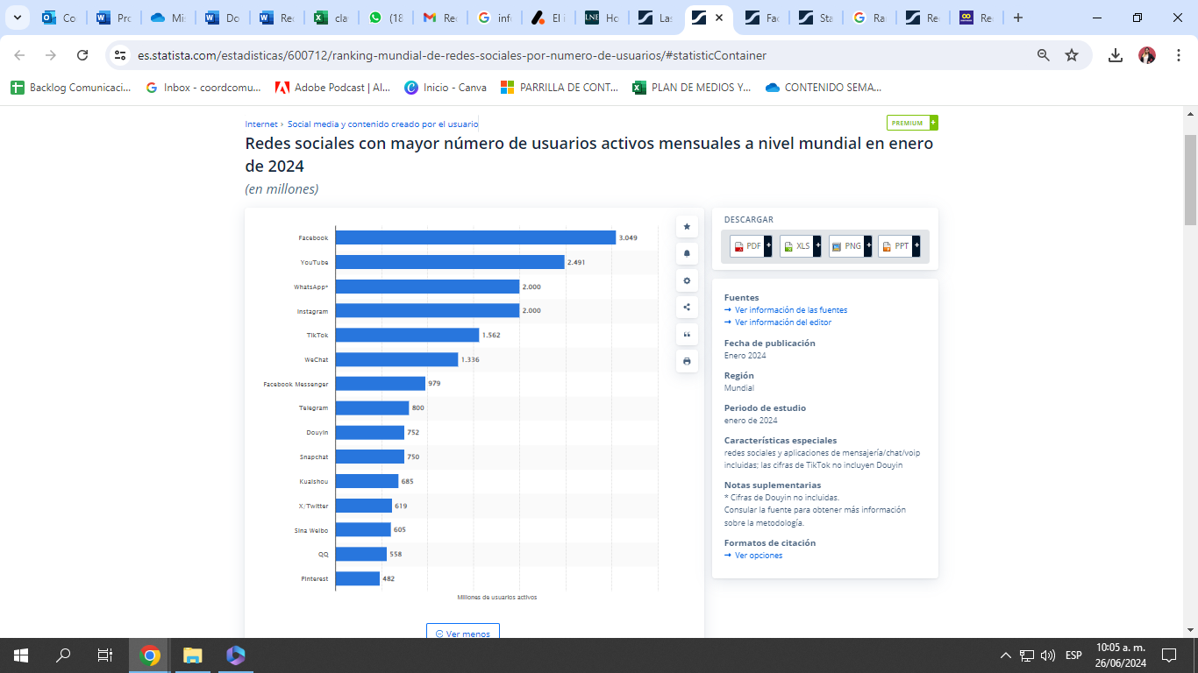Click the share icon beside the chart

(x=687, y=307)
